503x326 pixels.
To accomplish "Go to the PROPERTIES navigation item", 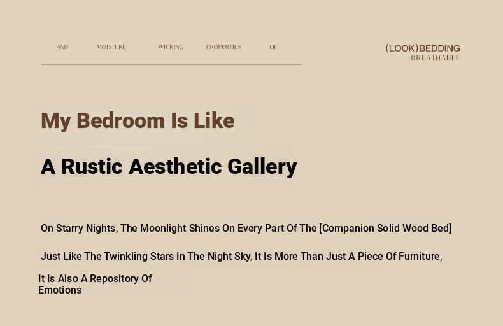I will 223,47.
